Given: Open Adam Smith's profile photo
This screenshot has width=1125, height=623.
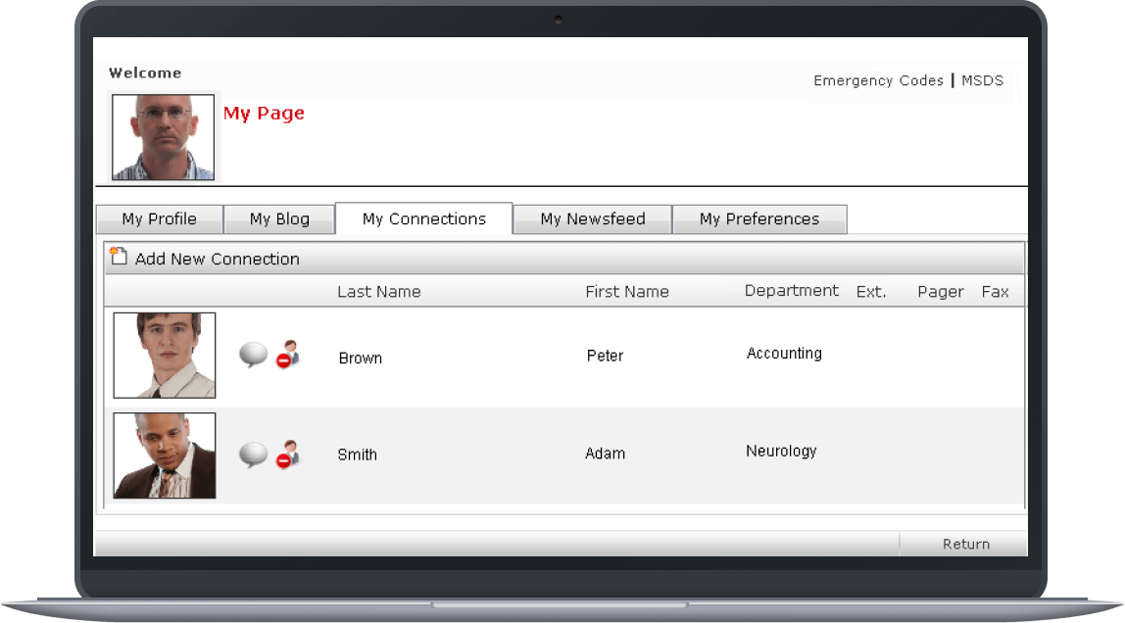Looking at the screenshot, I should [164, 455].
